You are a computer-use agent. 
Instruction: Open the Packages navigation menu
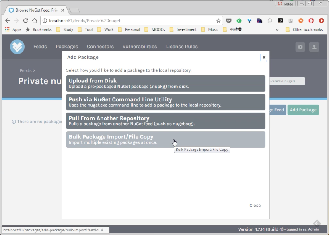pos(67,47)
